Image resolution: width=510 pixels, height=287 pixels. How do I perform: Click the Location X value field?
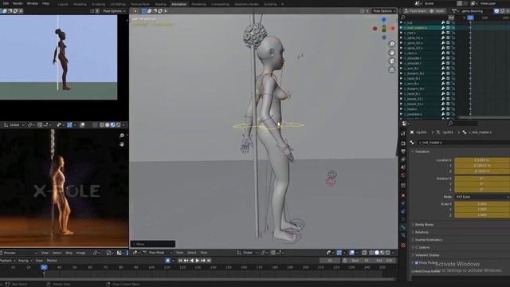coord(482,160)
